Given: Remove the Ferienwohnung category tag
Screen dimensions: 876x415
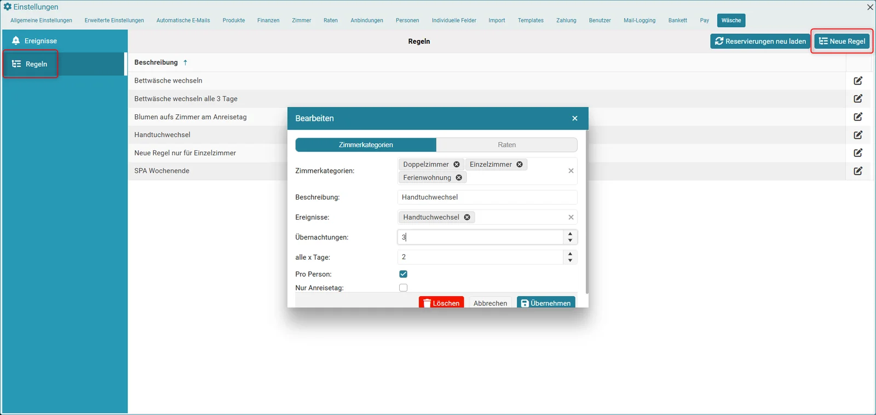Looking at the screenshot, I should [459, 178].
